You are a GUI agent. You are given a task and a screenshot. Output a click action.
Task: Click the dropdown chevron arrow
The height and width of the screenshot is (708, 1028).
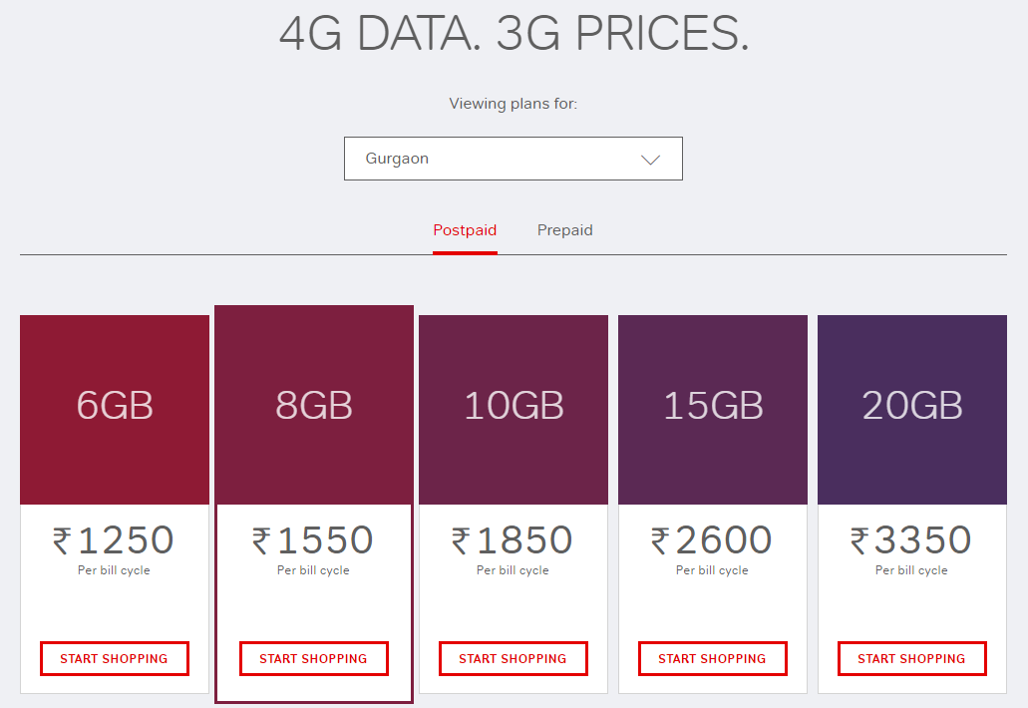click(651, 160)
